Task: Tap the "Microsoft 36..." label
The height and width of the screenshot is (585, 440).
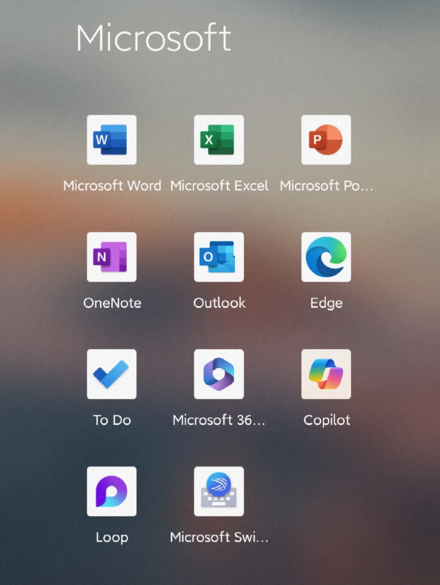Action: click(219, 420)
